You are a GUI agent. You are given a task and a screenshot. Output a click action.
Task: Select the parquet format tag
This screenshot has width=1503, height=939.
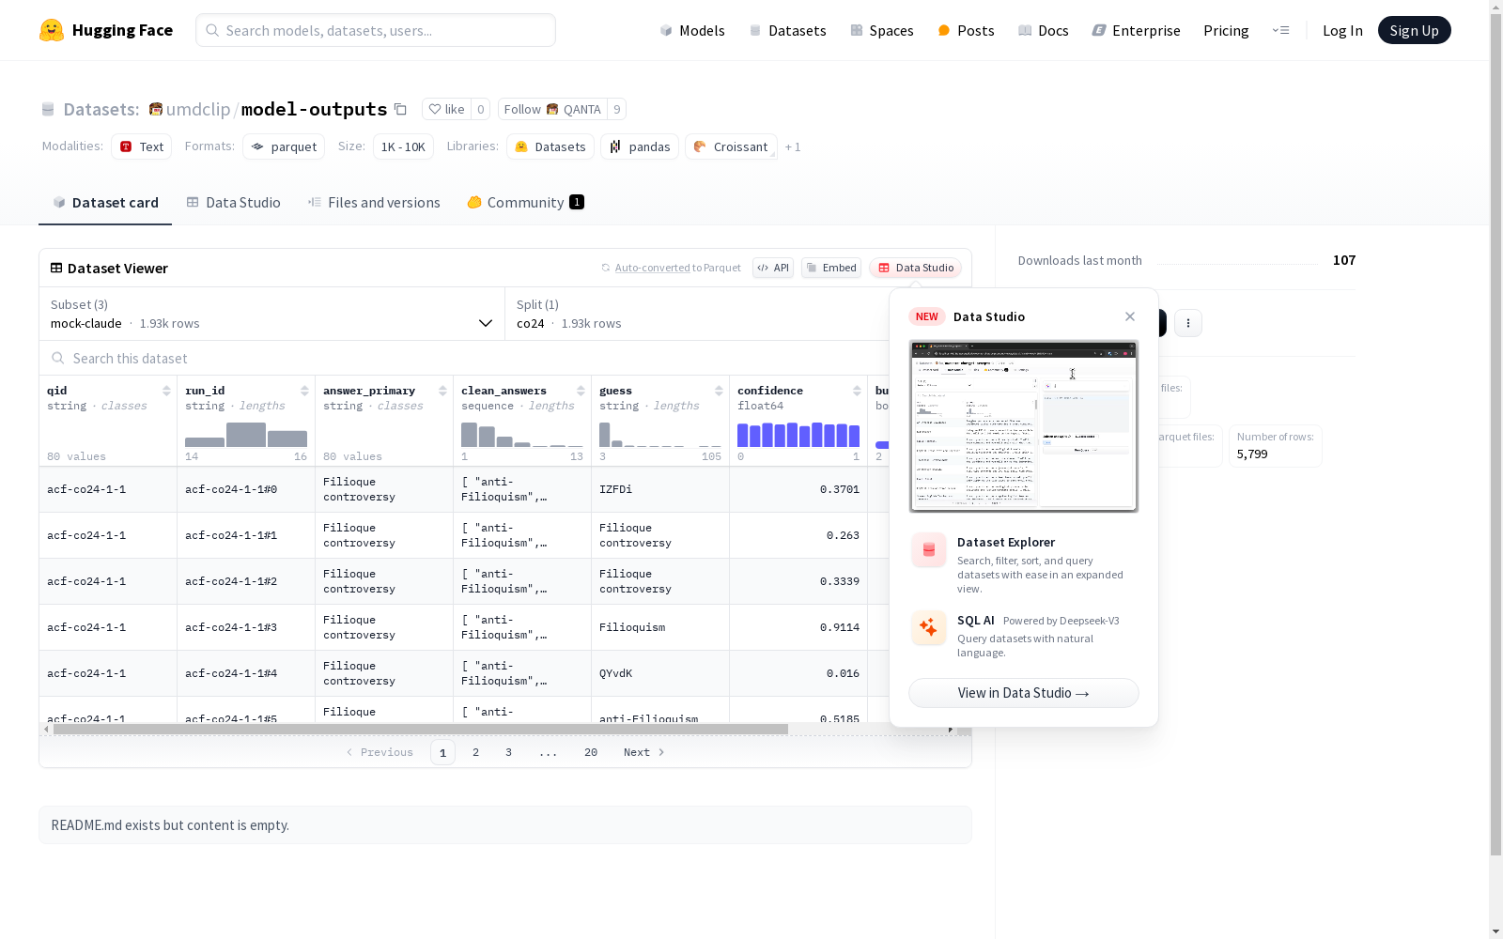tap(284, 146)
